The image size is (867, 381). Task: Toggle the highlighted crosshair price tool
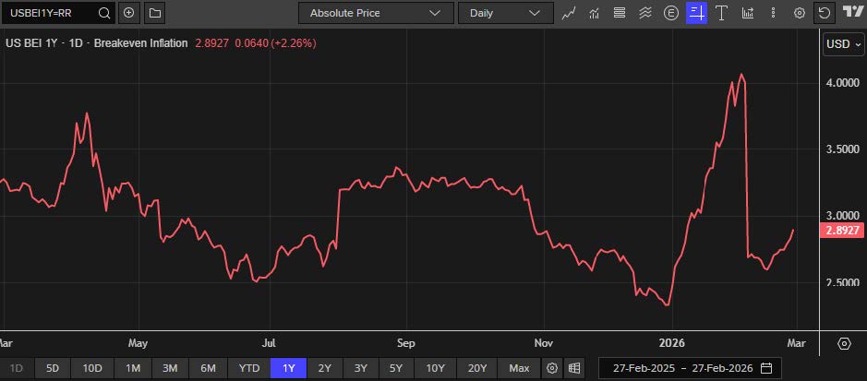(x=696, y=13)
